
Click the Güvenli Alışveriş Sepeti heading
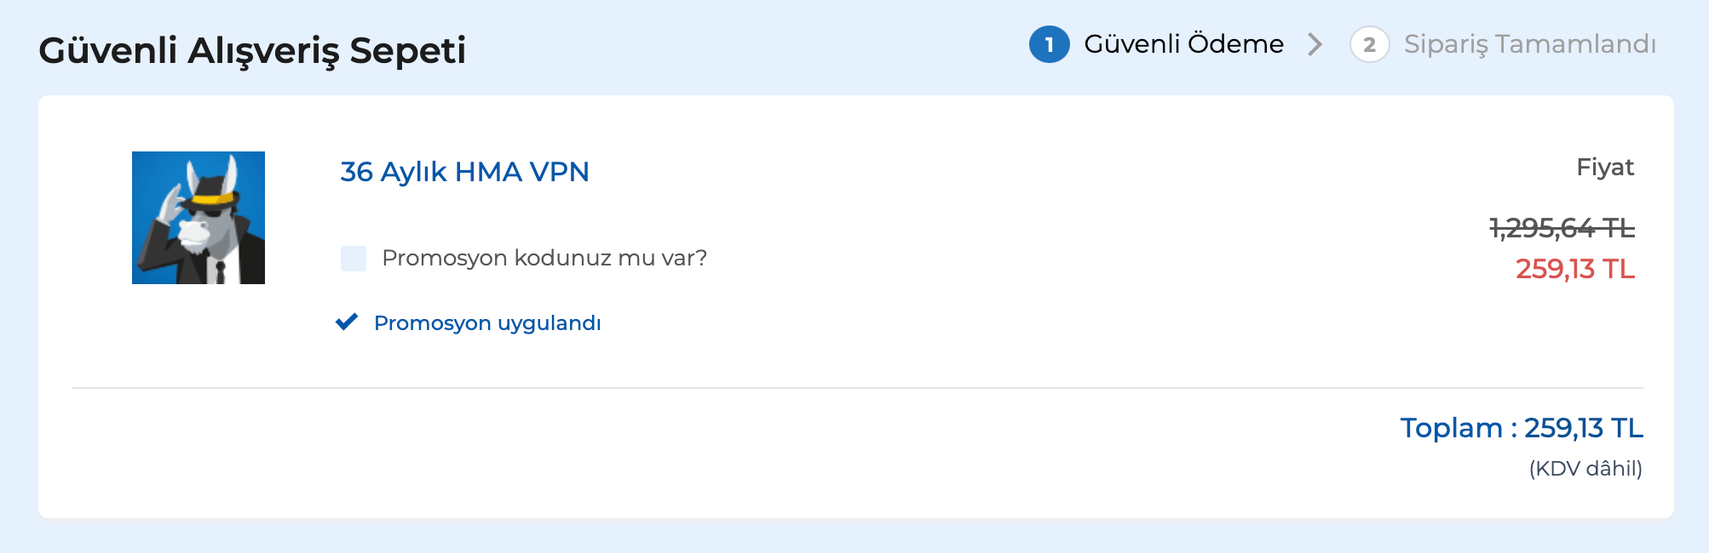click(252, 50)
